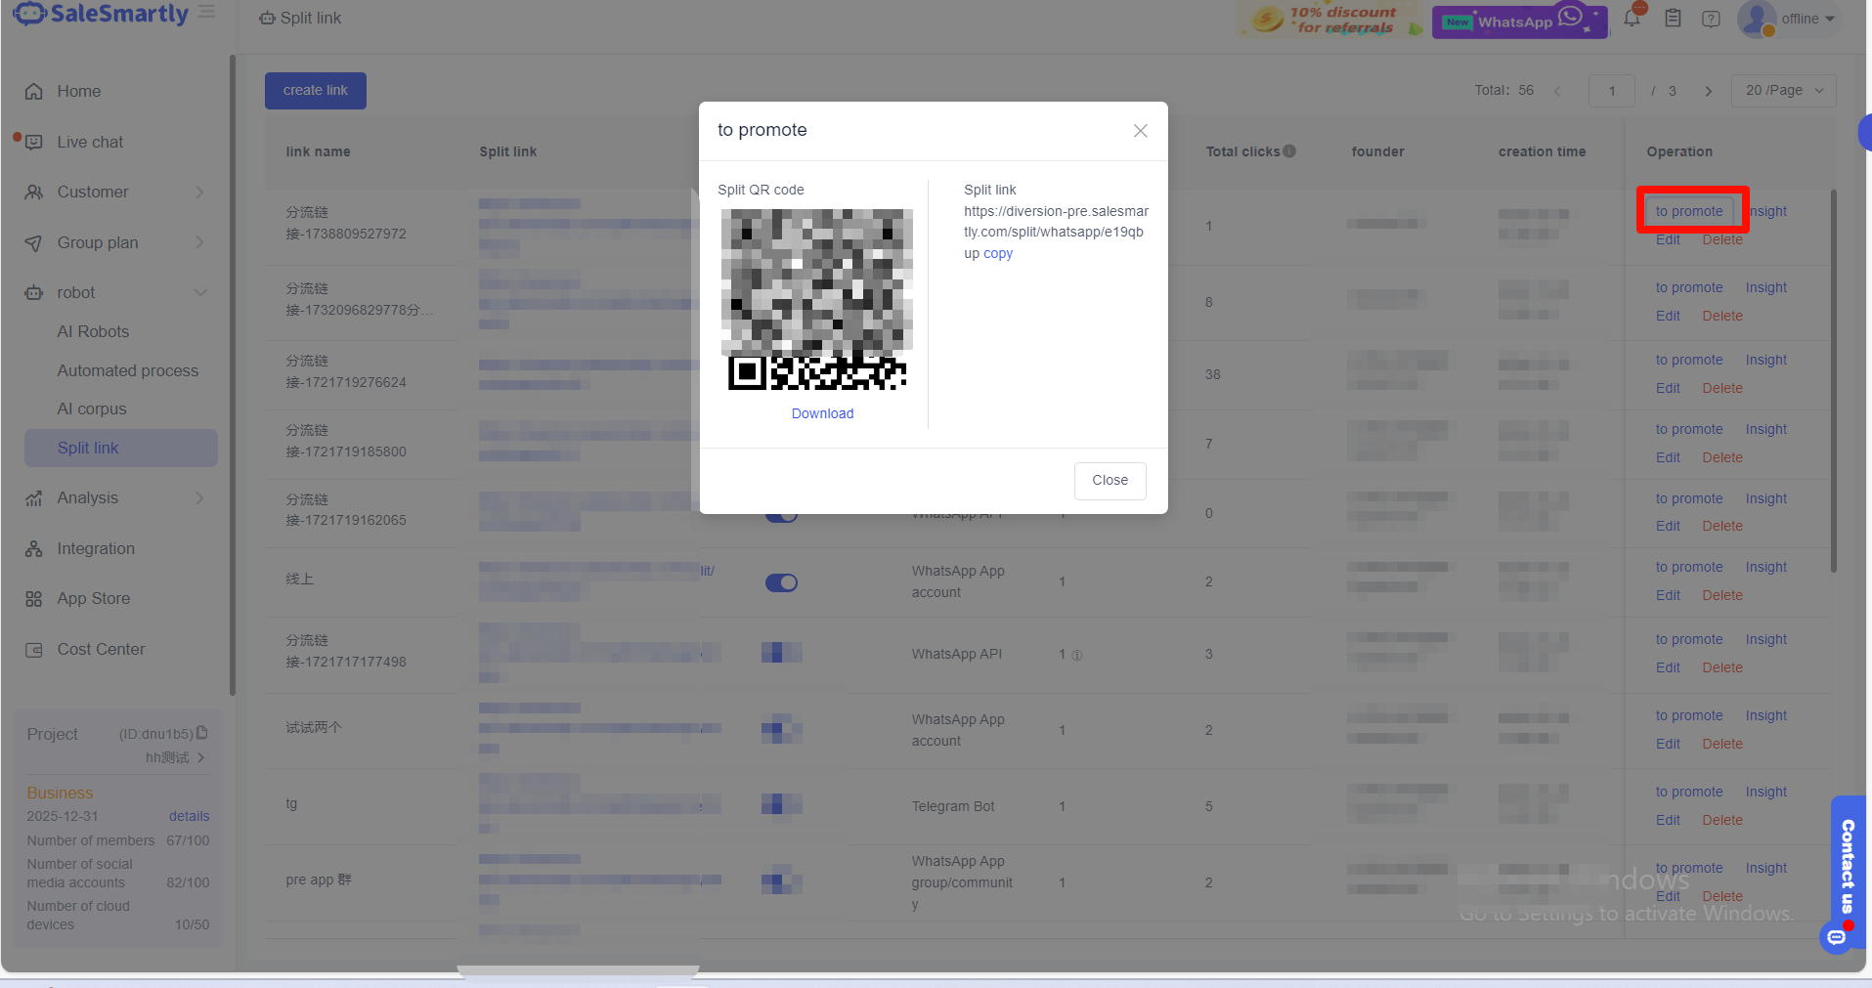Image resolution: width=1872 pixels, height=988 pixels.
Task: Open Insight for 分流链接-1732096829778
Action: pyautogui.click(x=1766, y=287)
